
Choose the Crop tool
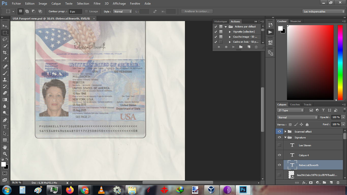click(x=5, y=52)
